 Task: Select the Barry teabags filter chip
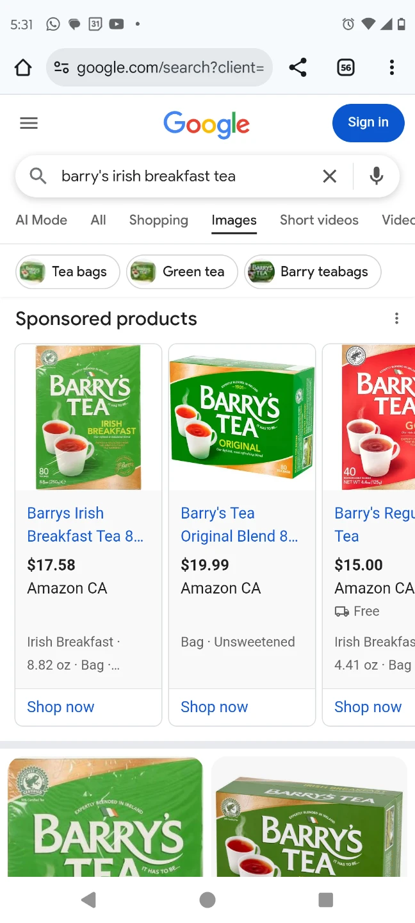313,272
